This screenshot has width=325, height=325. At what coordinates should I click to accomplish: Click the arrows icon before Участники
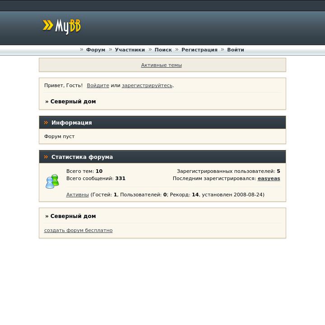tap(111, 50)
